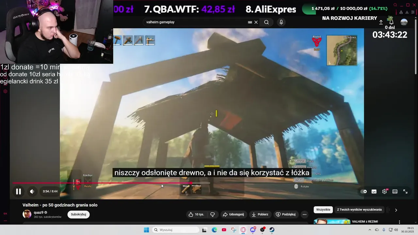Click the Podziękuj button

pyautogui.click(x=286, y=214)
